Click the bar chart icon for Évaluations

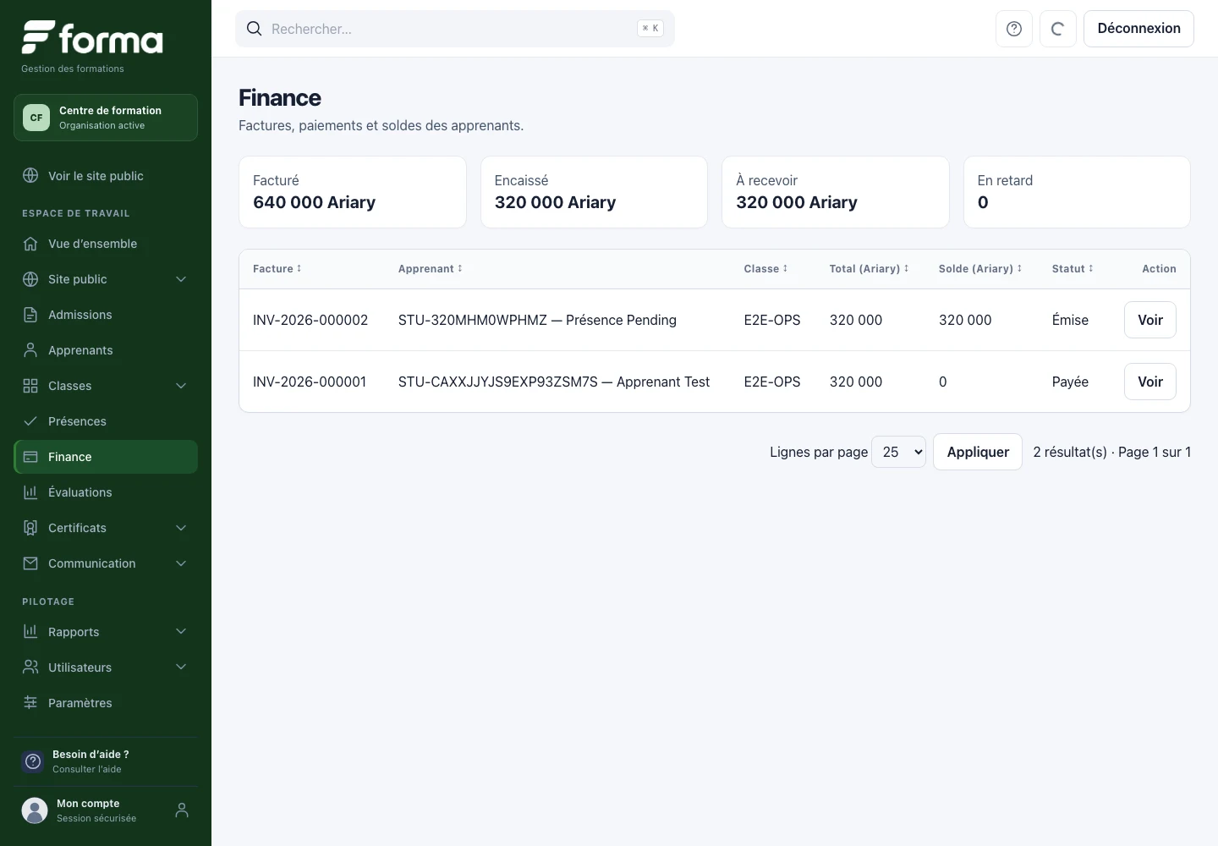(30, 492)
